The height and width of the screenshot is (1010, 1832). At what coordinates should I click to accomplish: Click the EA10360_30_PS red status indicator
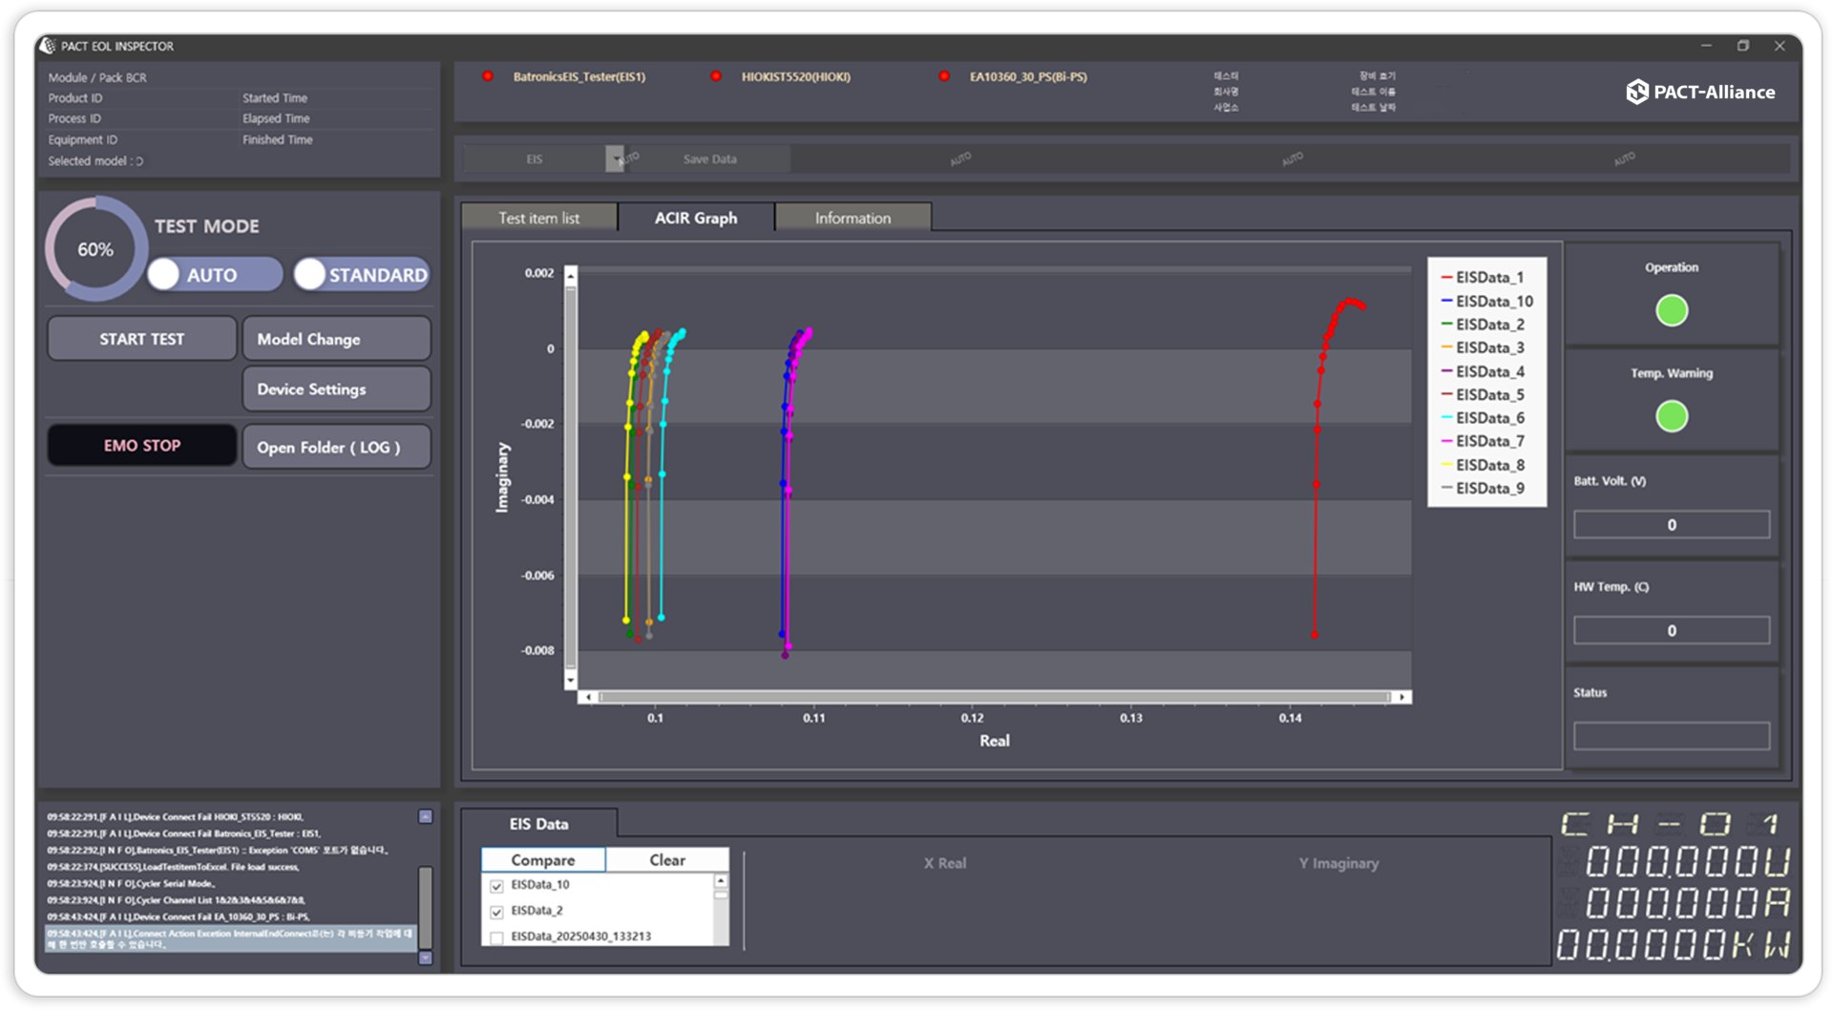tap(944, 76)
